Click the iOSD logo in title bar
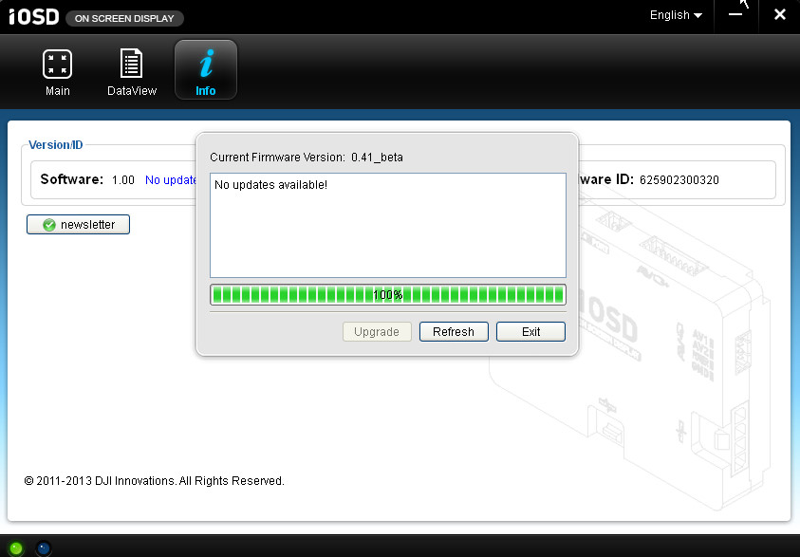 coord(32,17)
